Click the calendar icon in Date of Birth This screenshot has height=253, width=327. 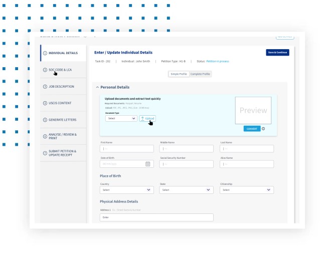pos(148,164)
